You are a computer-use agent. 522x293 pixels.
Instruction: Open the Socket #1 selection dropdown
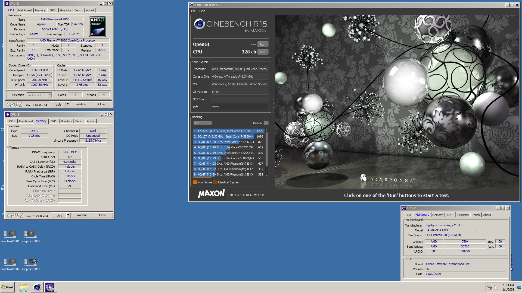[39, 95]
